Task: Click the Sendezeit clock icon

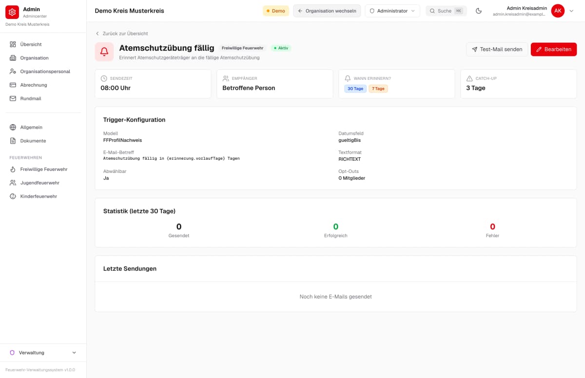Action: pos(104,78)
